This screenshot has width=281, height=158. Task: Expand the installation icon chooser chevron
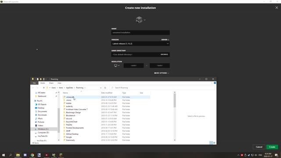pos(144,20)
